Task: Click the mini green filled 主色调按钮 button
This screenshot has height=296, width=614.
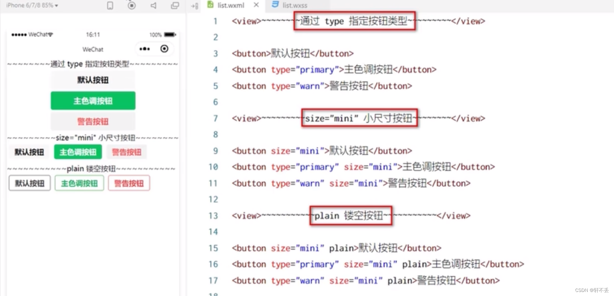Action: point(78,152)
